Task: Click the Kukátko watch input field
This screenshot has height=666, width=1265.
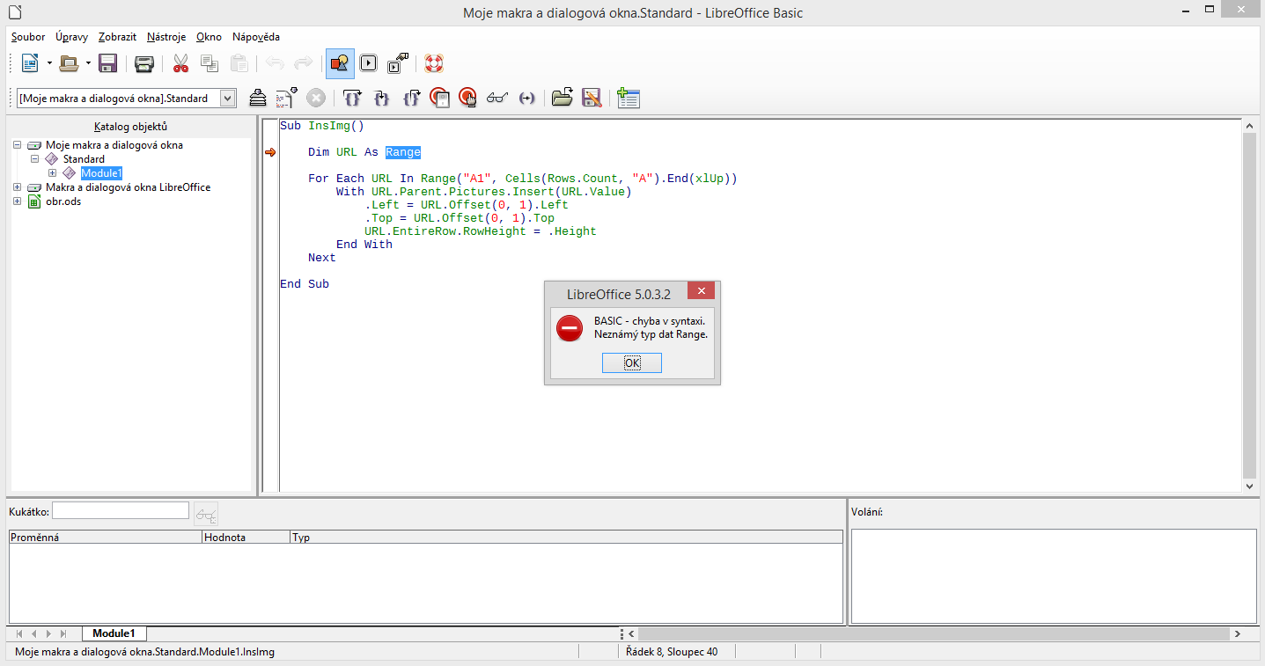Action: click(x=121, y=510)
